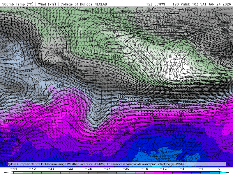
Task: Click the −20 label on color scale
Action: [126, 169]
